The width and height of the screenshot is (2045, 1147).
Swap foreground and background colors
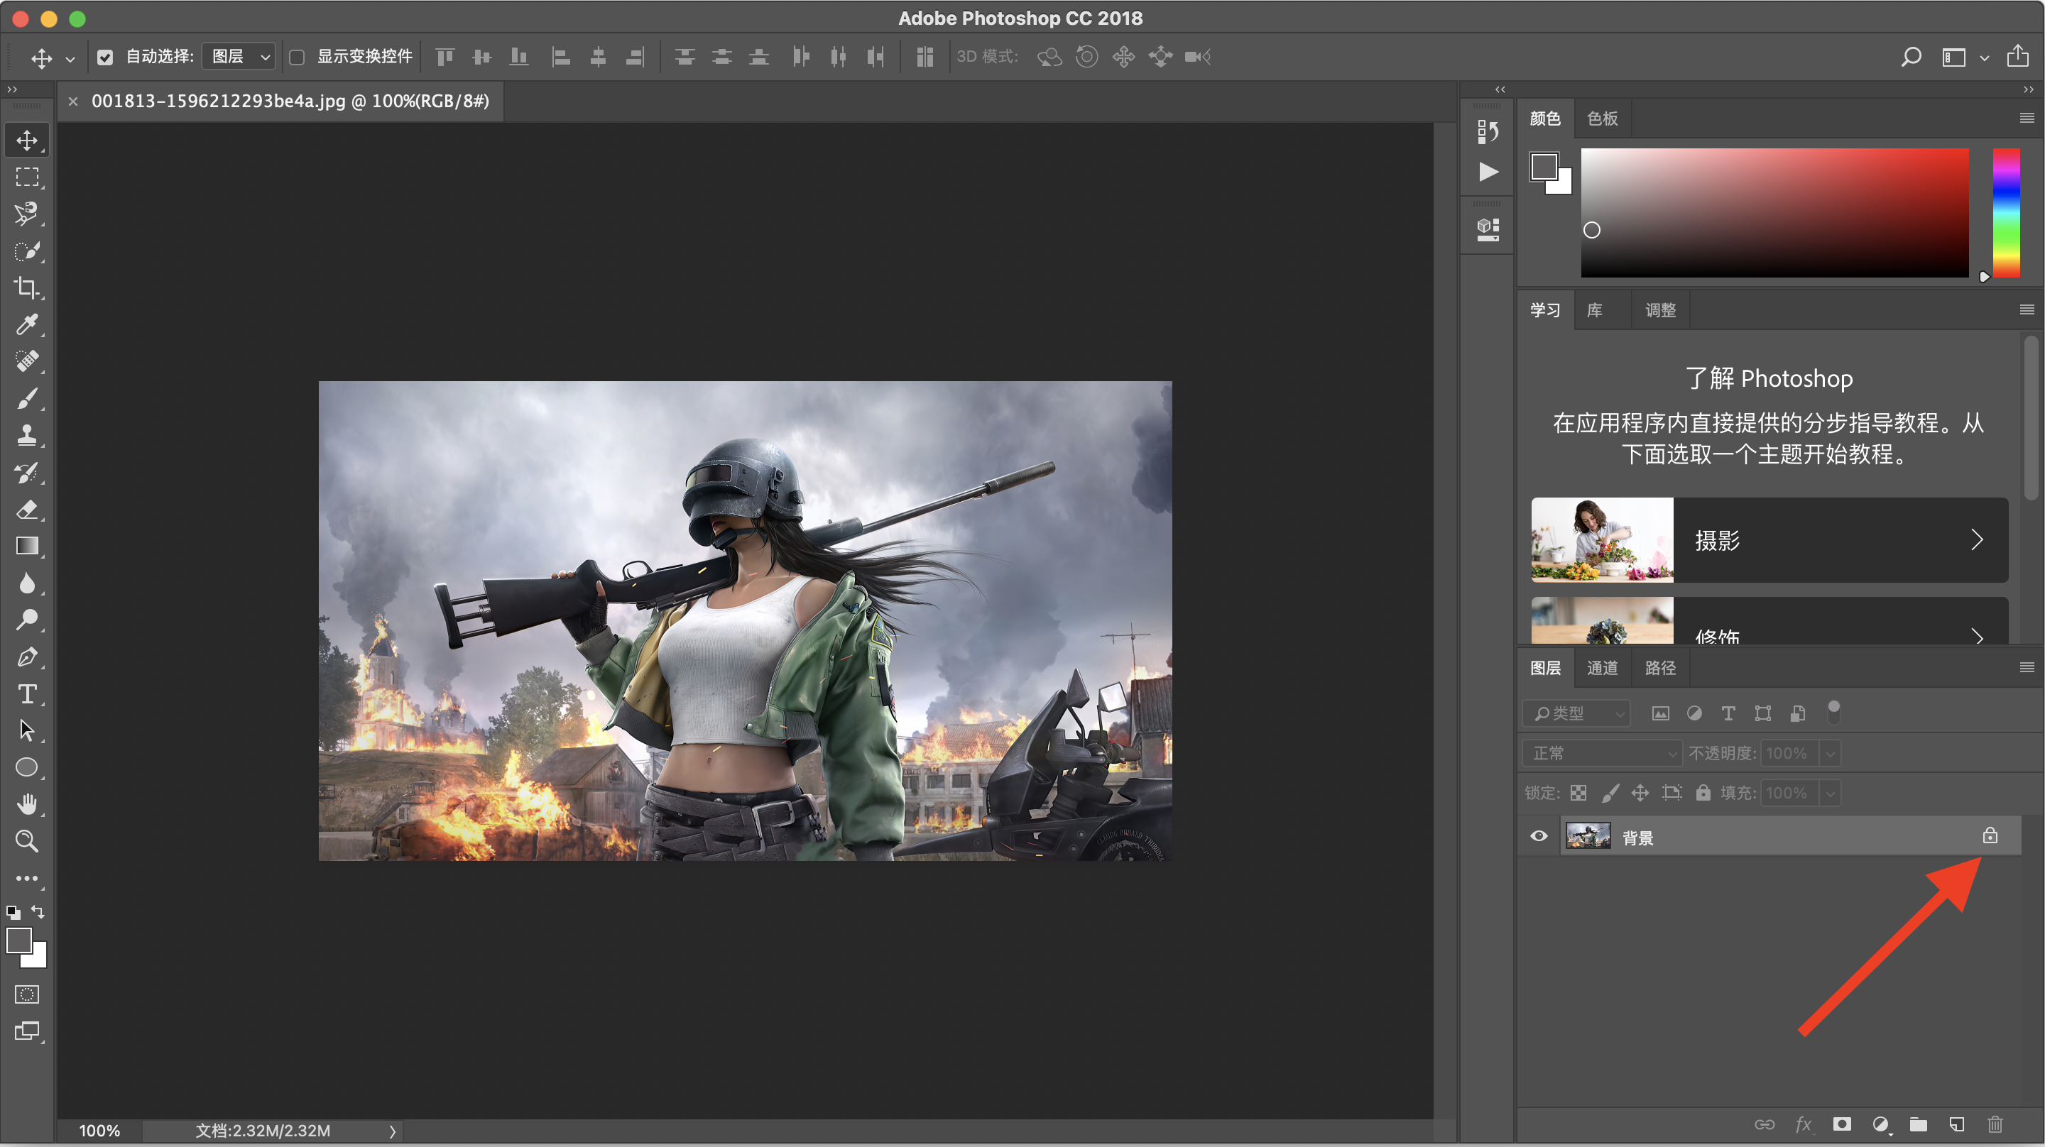[38, 911]
